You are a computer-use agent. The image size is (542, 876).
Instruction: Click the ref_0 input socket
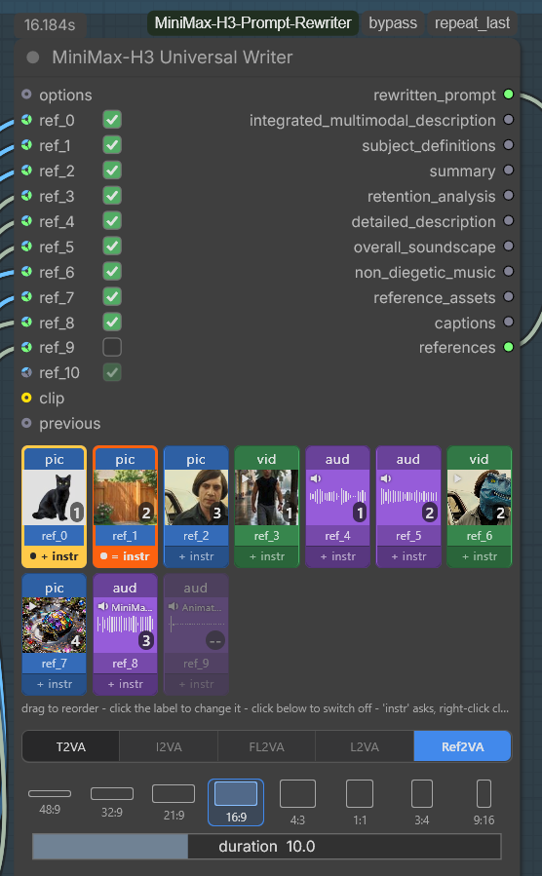26,120
